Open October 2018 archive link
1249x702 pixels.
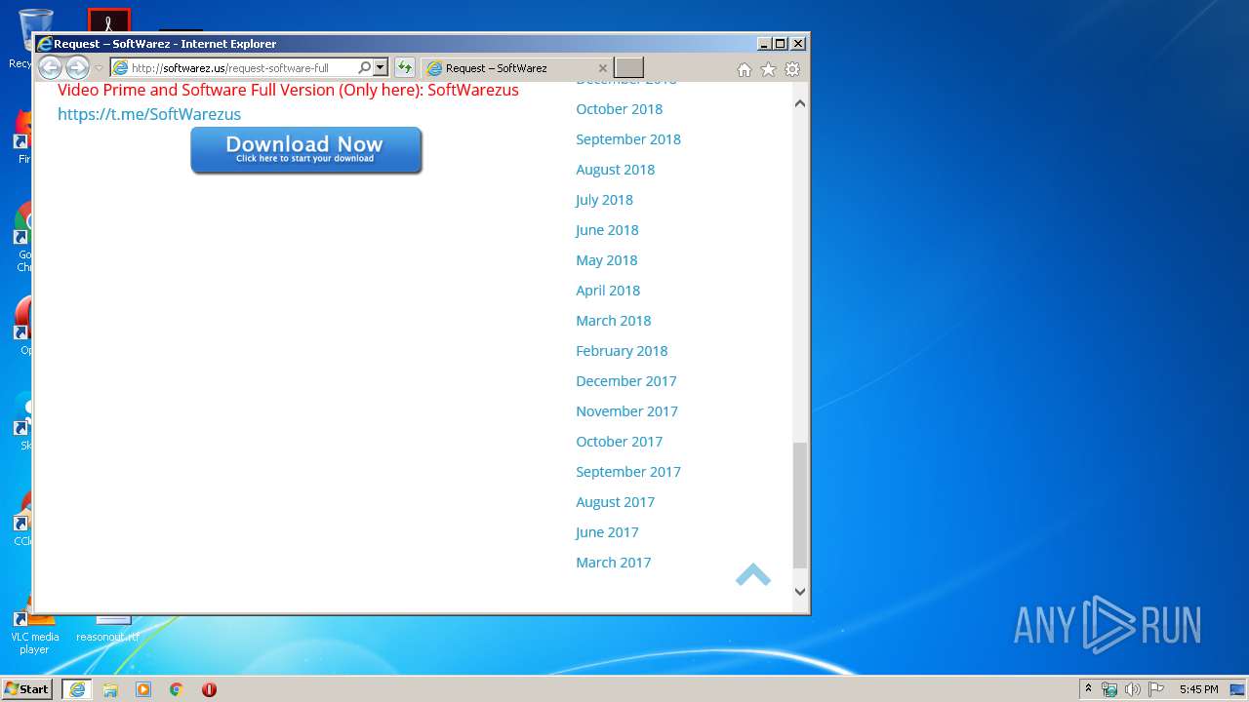click(x=619, y=109)
